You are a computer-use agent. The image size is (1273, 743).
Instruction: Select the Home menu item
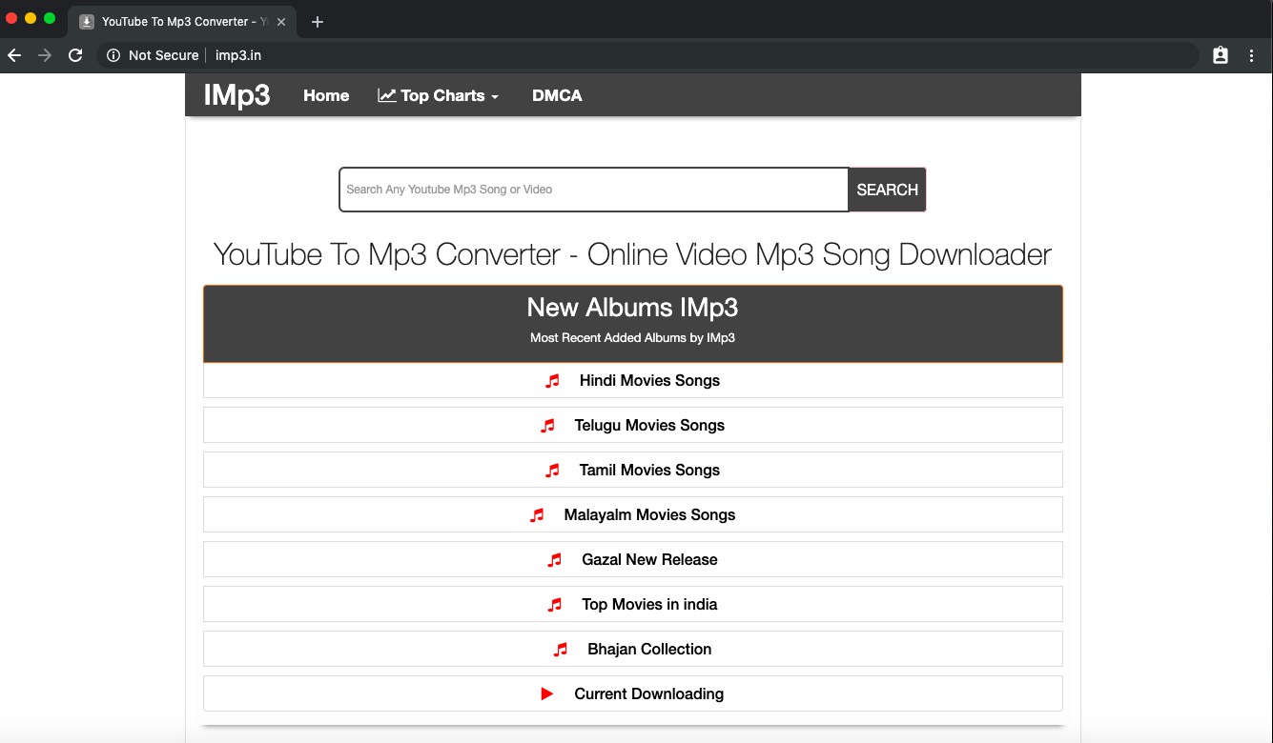tap(326, 94)
